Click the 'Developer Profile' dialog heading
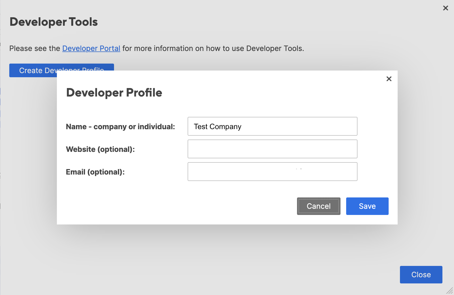Image resolution: width=454 pixels, height=295 pixels. coord(114,93)
